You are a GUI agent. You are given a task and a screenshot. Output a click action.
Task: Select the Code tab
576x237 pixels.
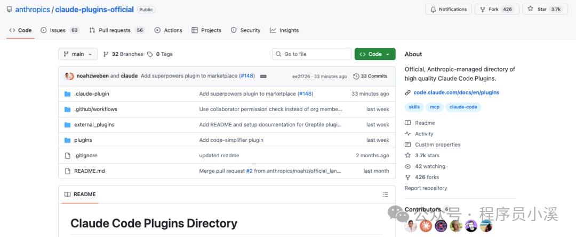(x=21, y=30)
